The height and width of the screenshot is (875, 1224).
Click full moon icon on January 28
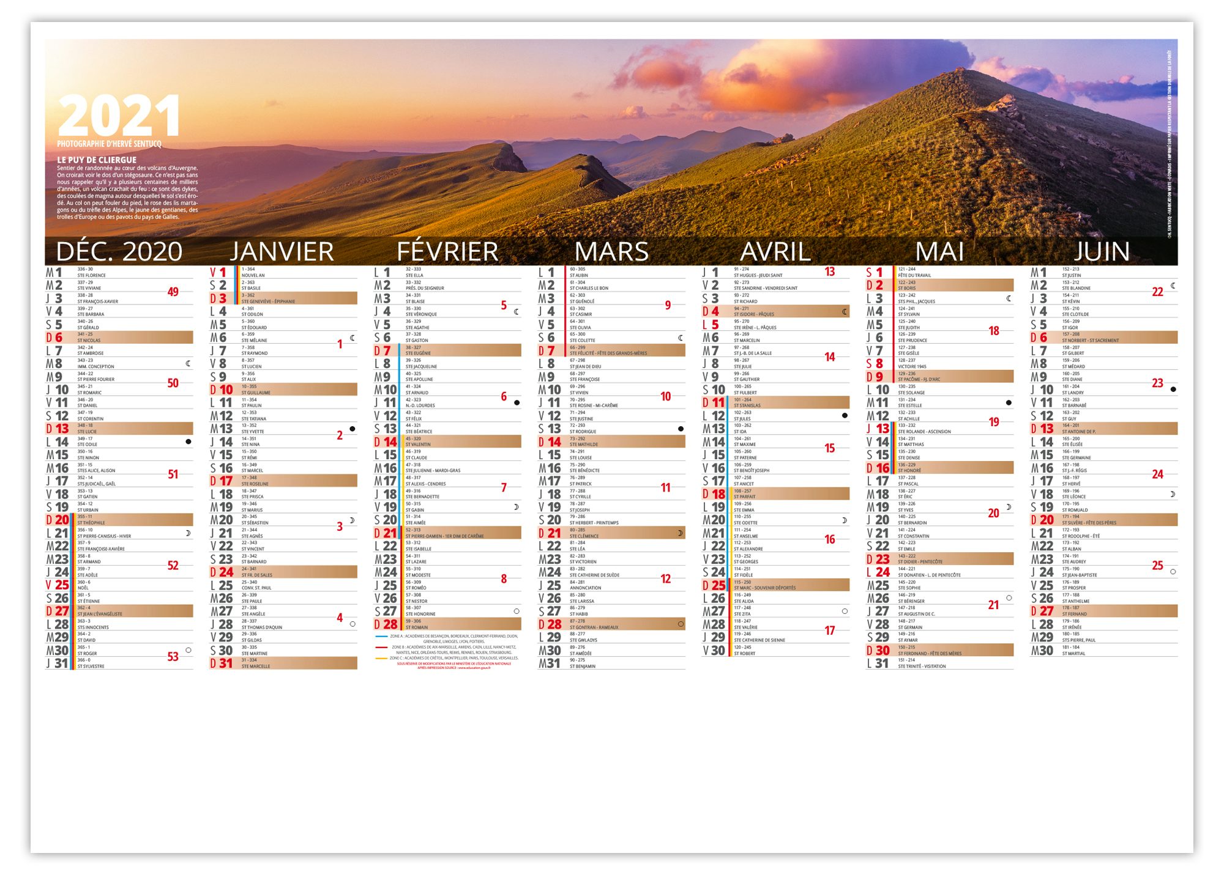pyautogui.click(x=353, y=624)
